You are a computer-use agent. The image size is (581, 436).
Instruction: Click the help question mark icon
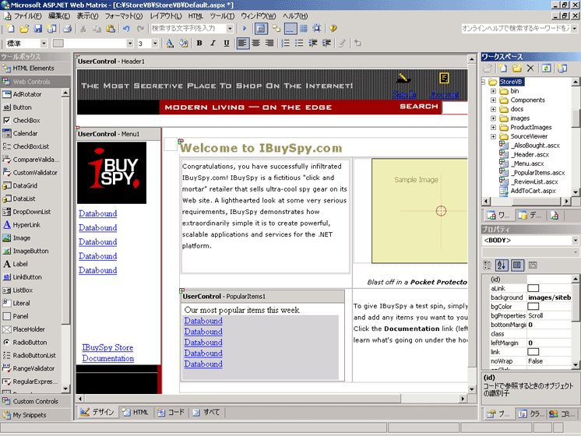click(x=333, y=28)
